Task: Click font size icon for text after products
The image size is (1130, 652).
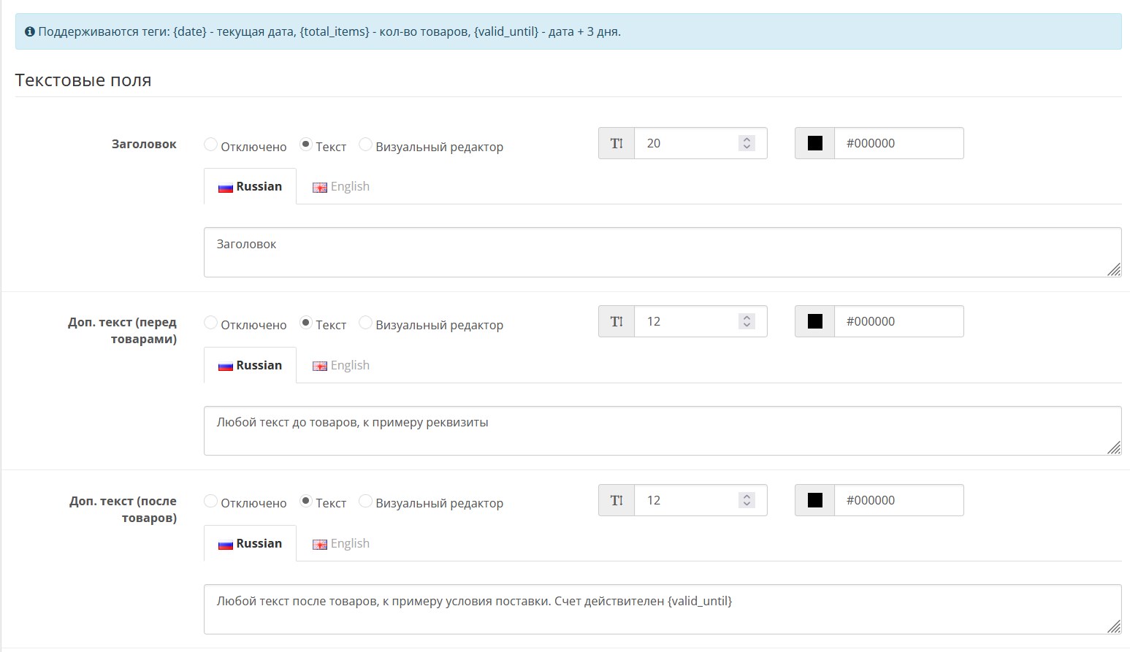Action: (x=616, y=500)
